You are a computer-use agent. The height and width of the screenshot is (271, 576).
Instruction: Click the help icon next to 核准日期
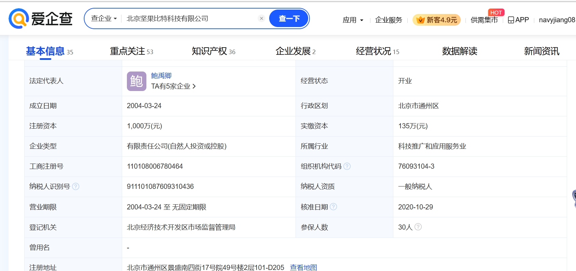click(333, 207)
